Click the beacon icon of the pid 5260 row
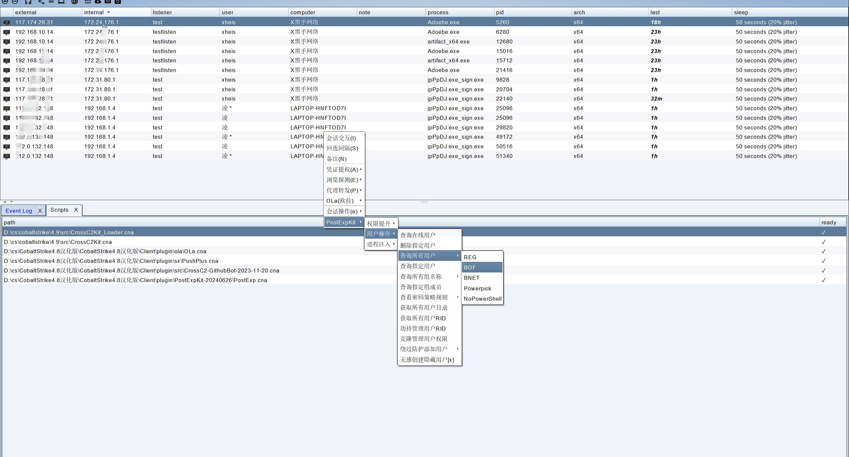Viewport: 849px width, 457px height. (x=7, y=23)
